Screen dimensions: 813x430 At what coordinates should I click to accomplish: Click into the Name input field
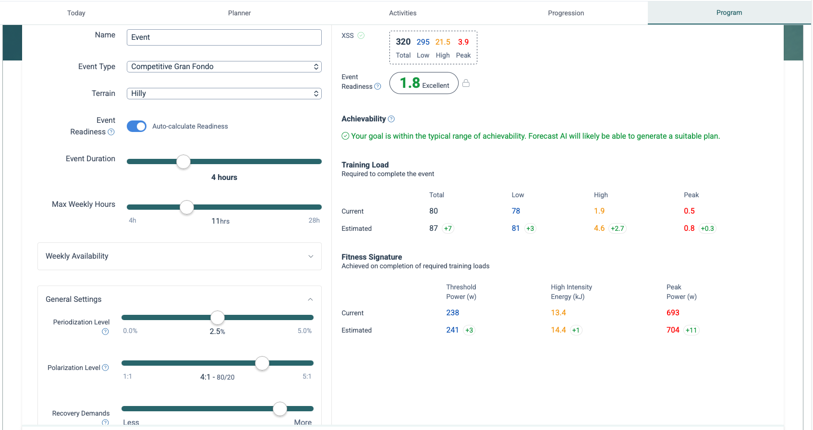click(224, 37)
